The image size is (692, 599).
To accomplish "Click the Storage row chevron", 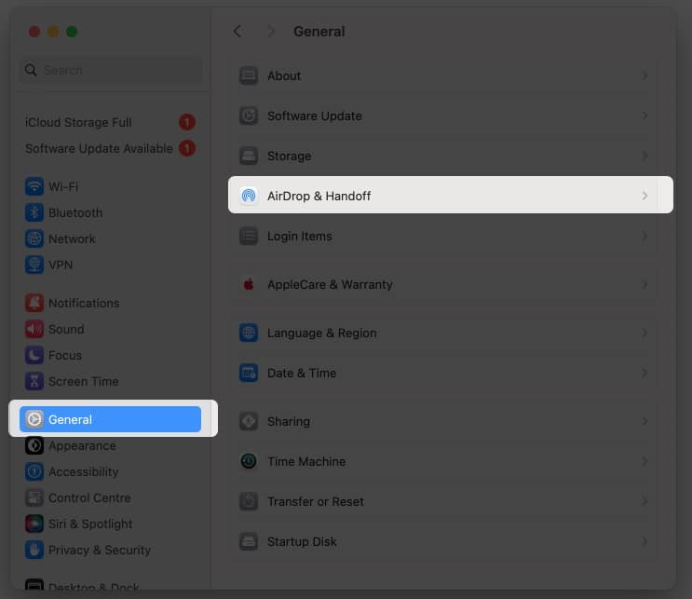I will pyautogui.click(x=645, y=156).
